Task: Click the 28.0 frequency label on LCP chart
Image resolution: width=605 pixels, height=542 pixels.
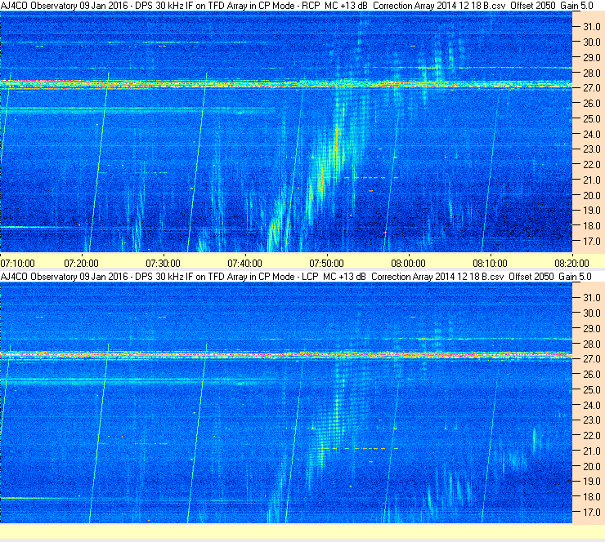Action: (x=592, y=344)
